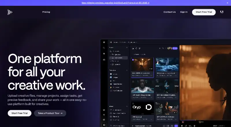Check the Oryp logo thumbnail checkbox
The width and height of the screenshot is (231, 127).
point(133,104)
